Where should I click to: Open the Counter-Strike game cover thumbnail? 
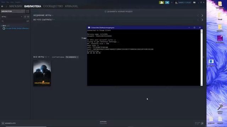tap(42, 73)
